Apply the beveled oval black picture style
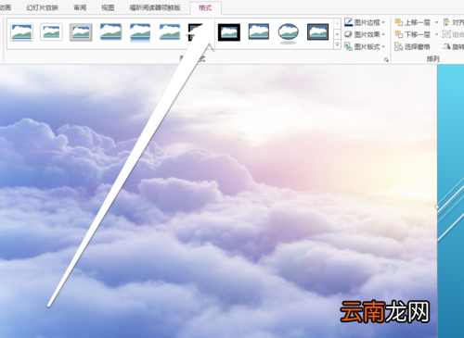 pyautogui.click(x=289, y=33)
